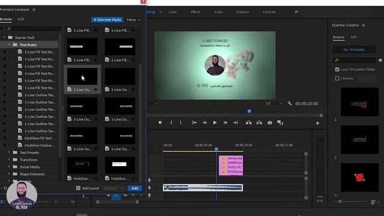Enable the Libraries checkbox
The width and height of the screenshot is (384, 216).
point(337,79)
